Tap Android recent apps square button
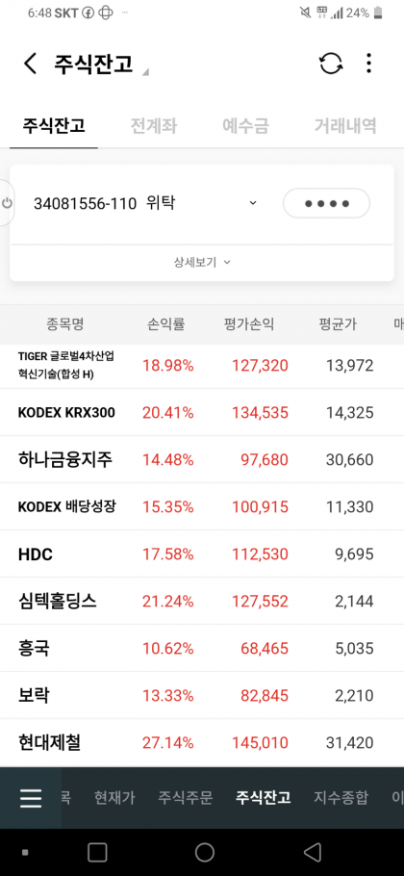The height and width of the screenshot is (876, 404). [x=97, y=853]
